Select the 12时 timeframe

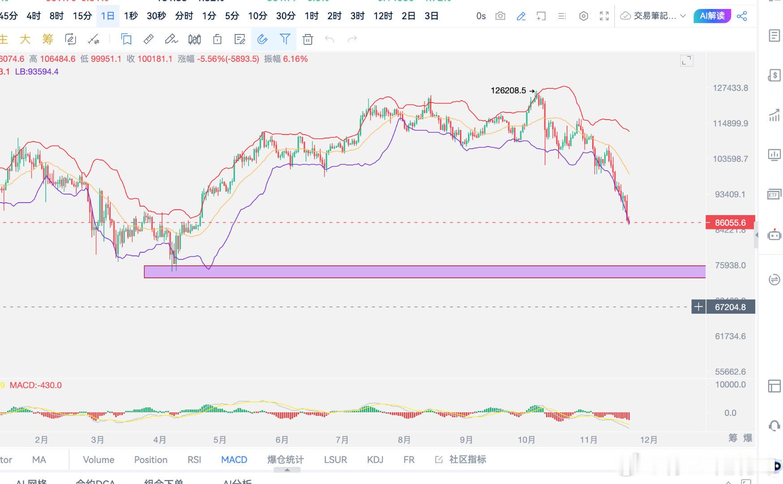(x=383, y=16)
